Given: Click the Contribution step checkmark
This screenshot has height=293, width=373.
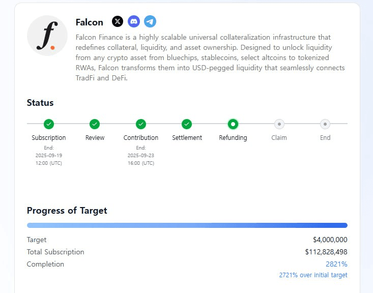Looking at the screenshot, I should pyautogui.click(x=141, y=124).
